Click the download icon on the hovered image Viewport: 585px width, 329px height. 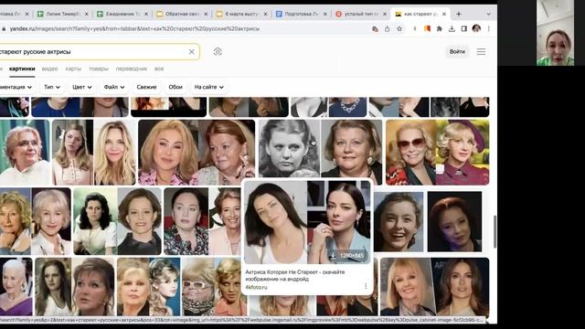point(333,256)
